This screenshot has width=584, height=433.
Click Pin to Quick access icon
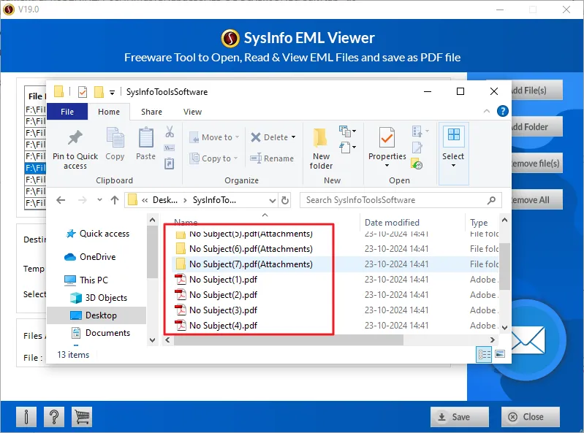pos(75,138)
